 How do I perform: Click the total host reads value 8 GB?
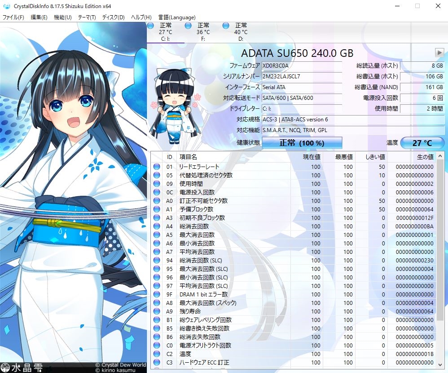422,65
